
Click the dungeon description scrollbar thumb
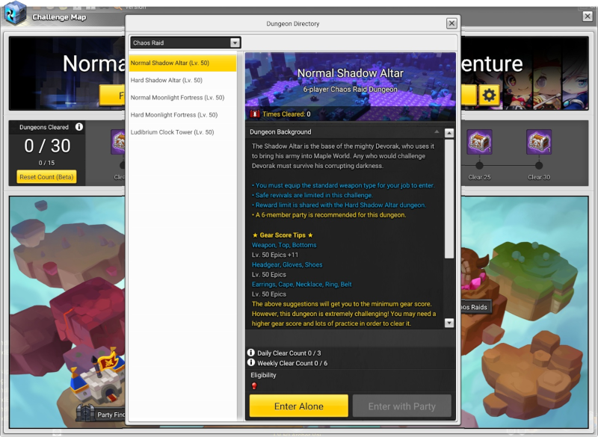(x=449, y=199)
